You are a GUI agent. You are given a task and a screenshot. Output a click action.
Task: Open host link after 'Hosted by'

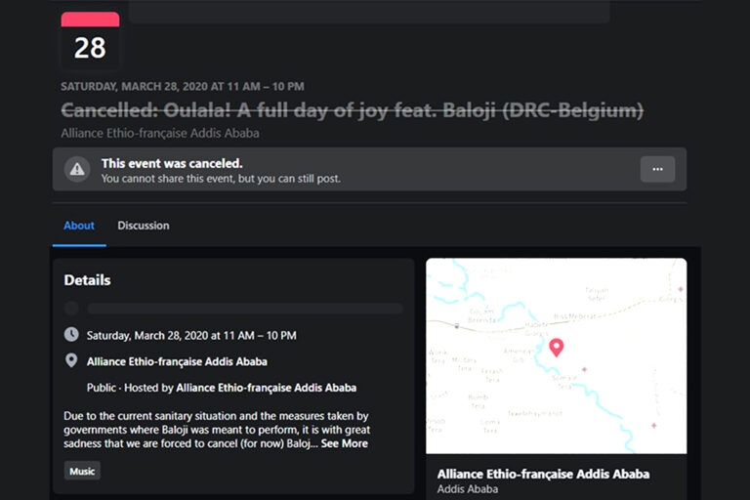tap(266, 388)
